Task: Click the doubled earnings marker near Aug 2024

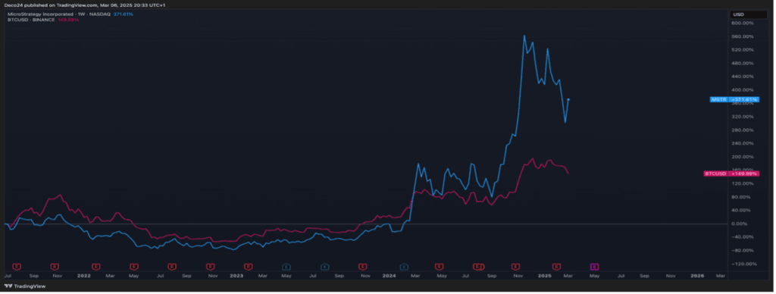Action: [478, 266]
